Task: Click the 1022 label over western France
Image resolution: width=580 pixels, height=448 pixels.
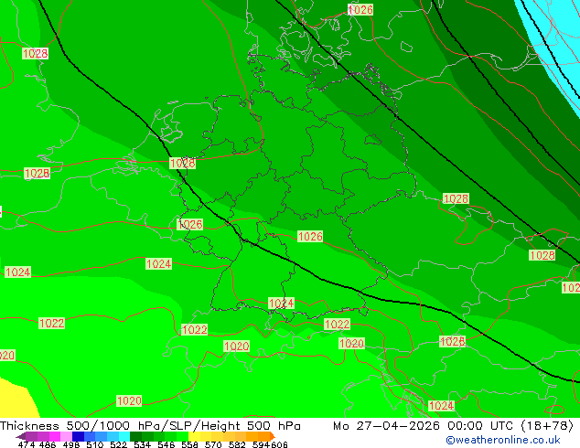Action: (x=52, y=324)
